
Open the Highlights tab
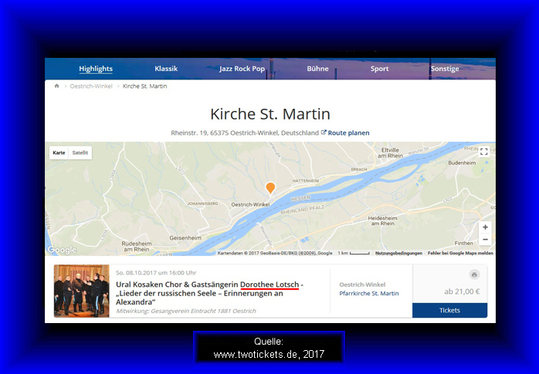[x=95, y=69]
